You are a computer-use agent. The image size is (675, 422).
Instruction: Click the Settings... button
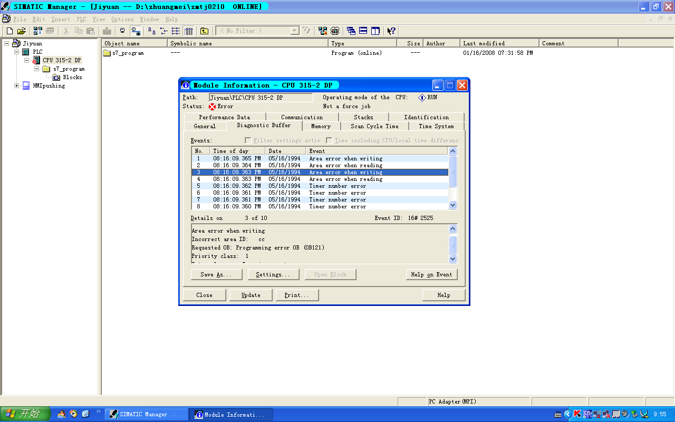[x=273, y=274]
